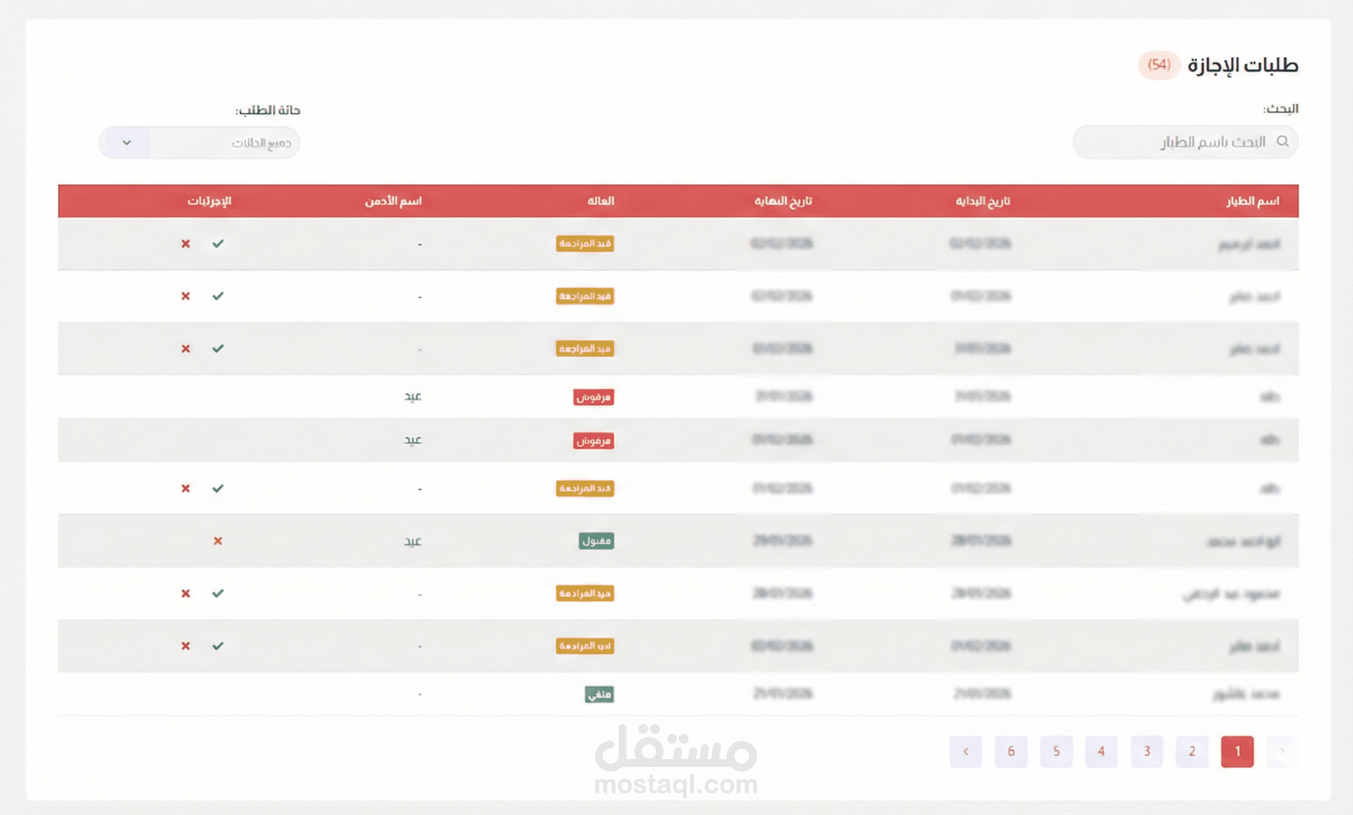Screen dimensions: 1353x815
Task: Click red X in third table row
Action: [x=185, y=349]
